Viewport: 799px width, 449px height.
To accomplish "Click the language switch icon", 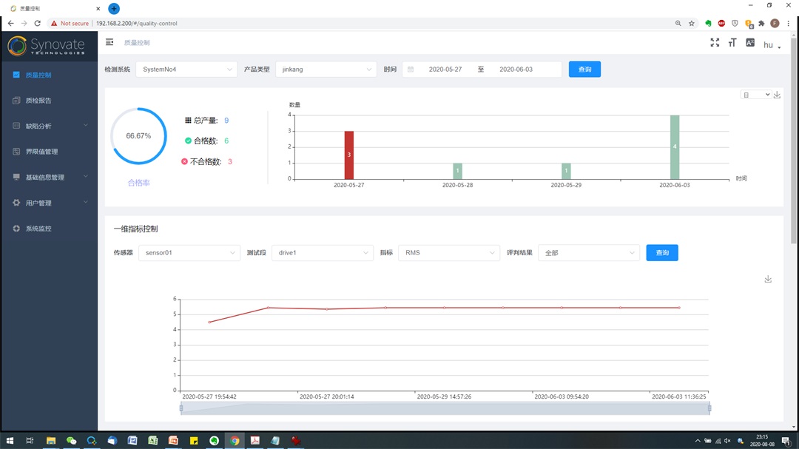I will tap(750, 43).
